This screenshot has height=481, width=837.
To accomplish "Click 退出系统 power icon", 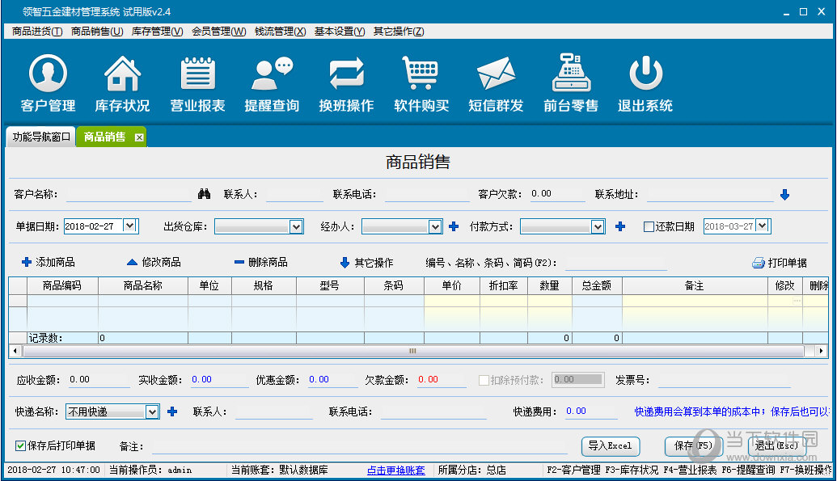I will click(645, 82).
